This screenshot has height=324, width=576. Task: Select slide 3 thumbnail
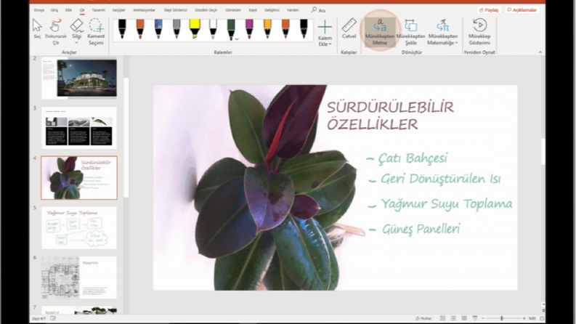point(79,128)
